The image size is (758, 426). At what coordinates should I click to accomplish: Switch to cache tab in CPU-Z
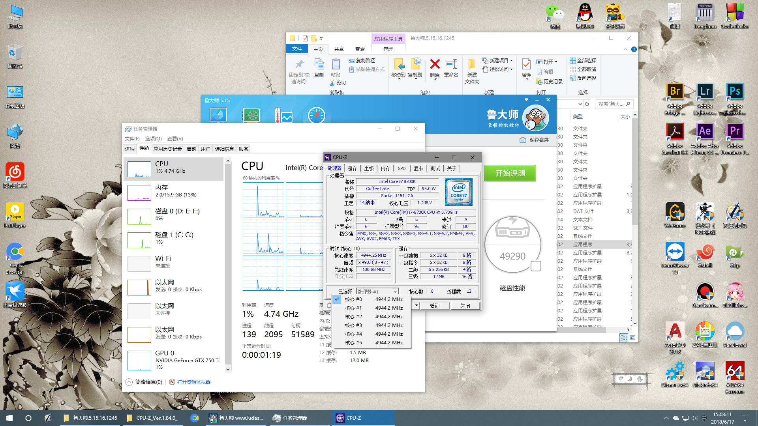(x=352, y=168)
